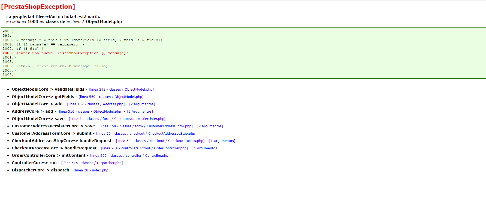
Task: Show 2 argumentos for CustomerAddressPersisterCore-> save
Action: click(x=210, y=126)
